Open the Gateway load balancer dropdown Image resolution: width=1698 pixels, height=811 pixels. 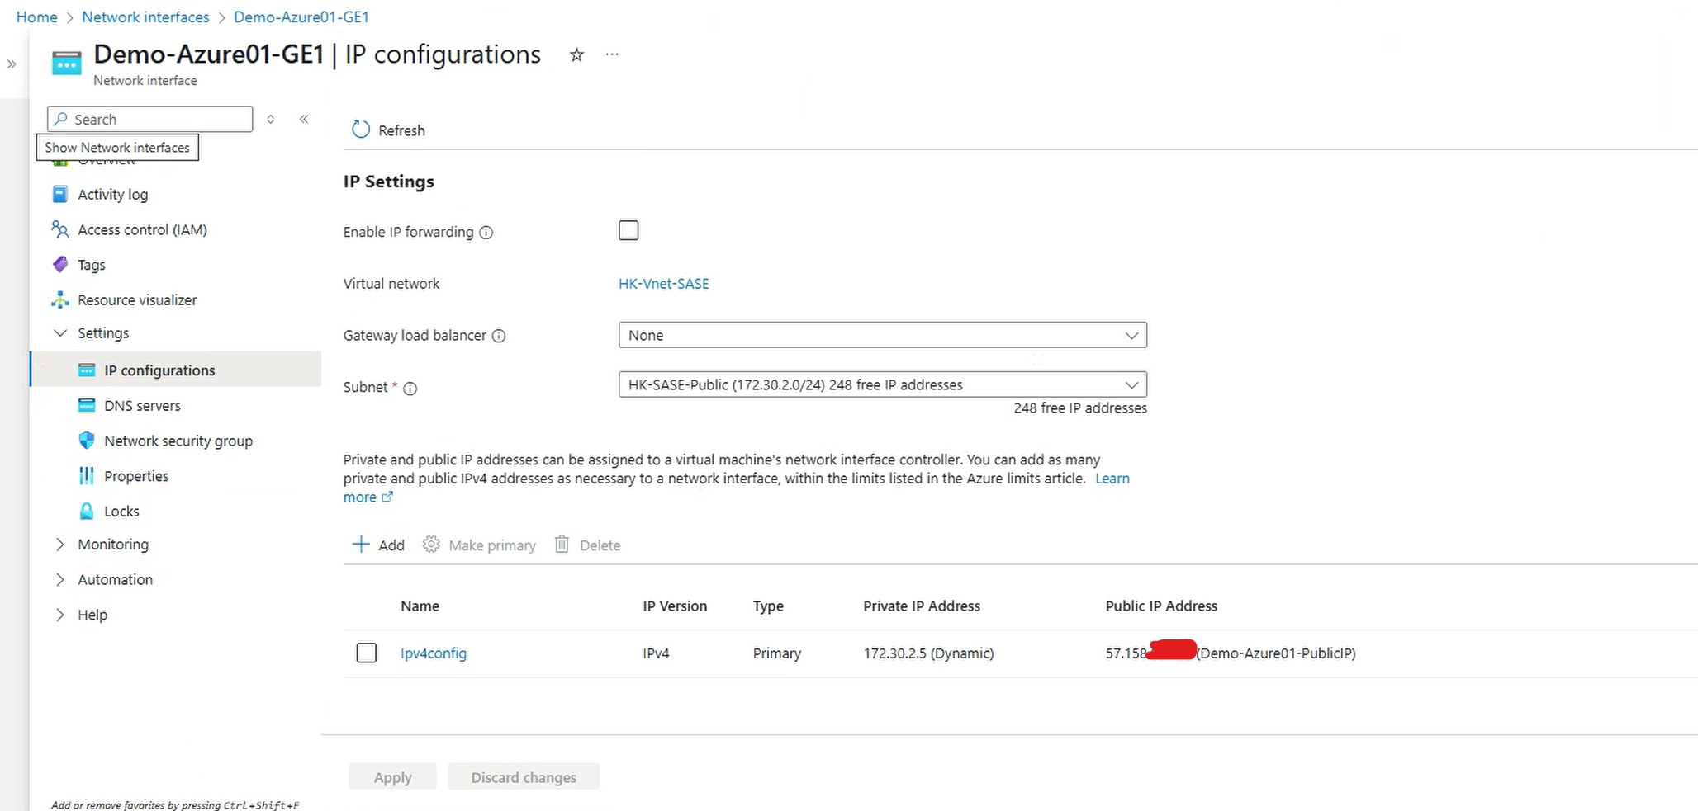(882, 335)
